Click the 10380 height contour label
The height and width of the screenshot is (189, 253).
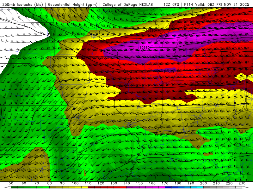pyautogui.click(x=145, y=48)
